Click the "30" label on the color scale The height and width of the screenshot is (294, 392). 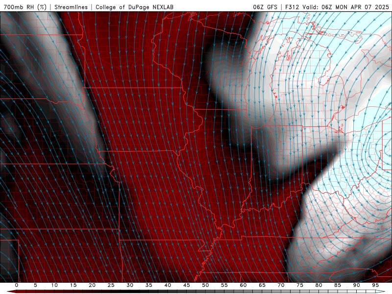click(130, 285)
